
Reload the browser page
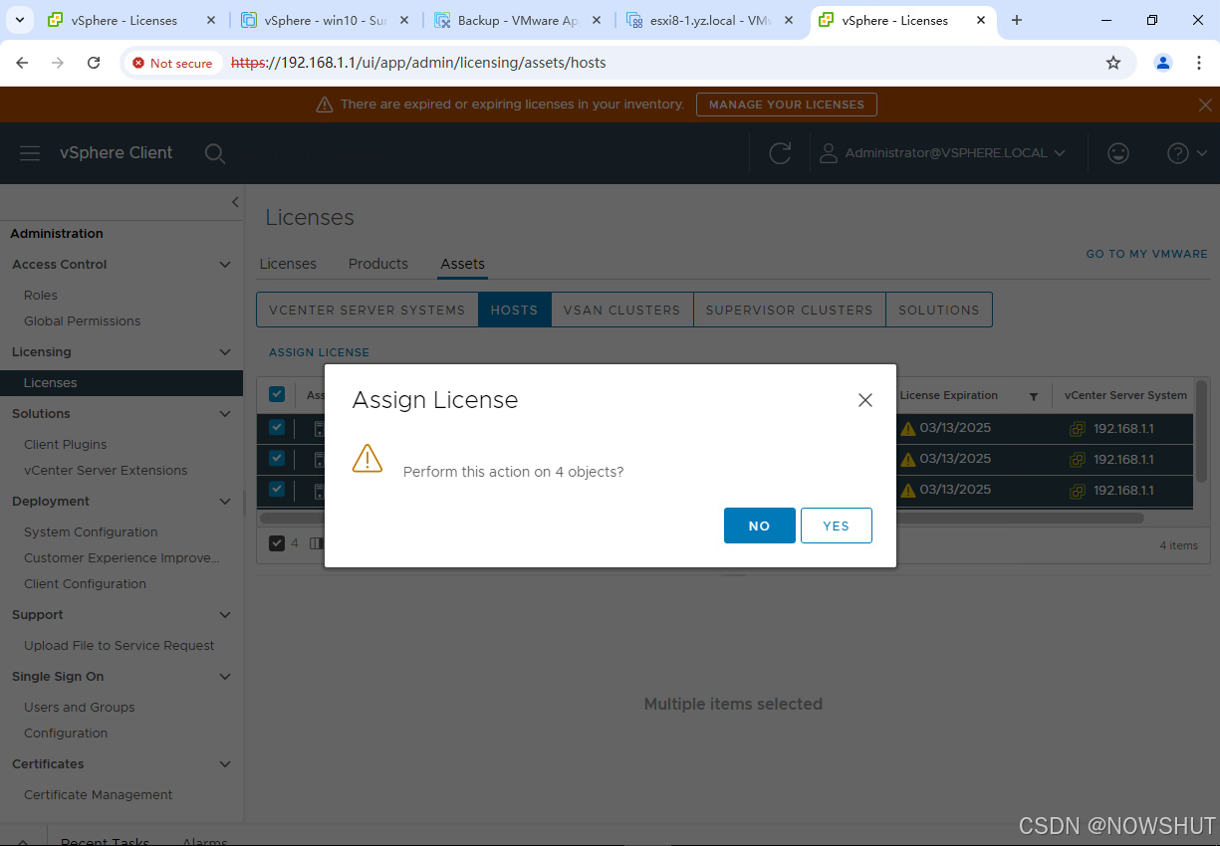94,63
